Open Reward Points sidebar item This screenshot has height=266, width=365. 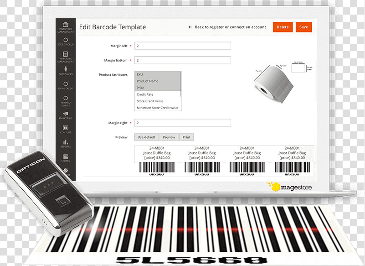click(x=66, y=101)
